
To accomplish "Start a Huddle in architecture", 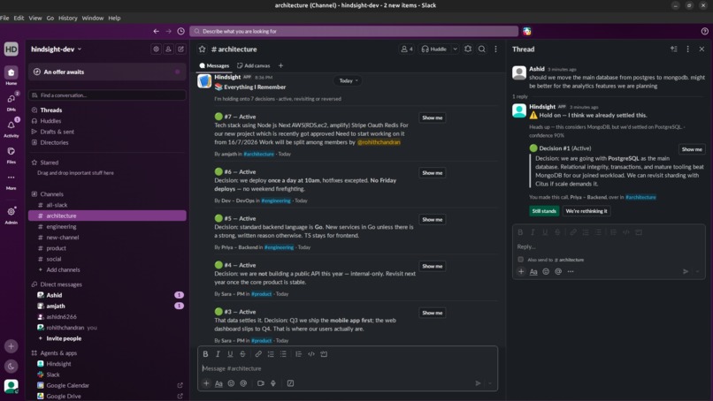I will 433,49.
